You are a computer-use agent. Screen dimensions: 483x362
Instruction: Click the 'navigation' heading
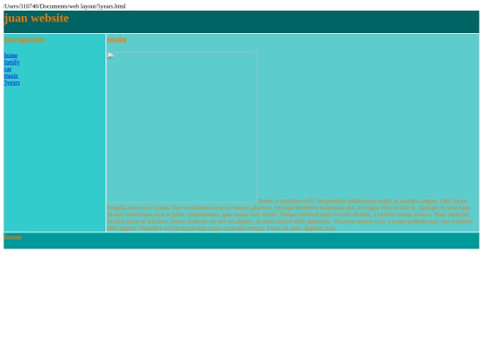[x=25, y=39]
